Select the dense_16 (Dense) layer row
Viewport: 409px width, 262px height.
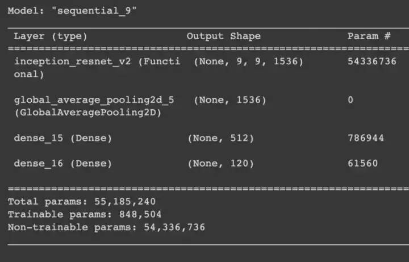click(62, 164)
